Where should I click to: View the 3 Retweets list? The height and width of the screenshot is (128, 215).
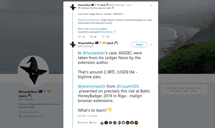83,122
